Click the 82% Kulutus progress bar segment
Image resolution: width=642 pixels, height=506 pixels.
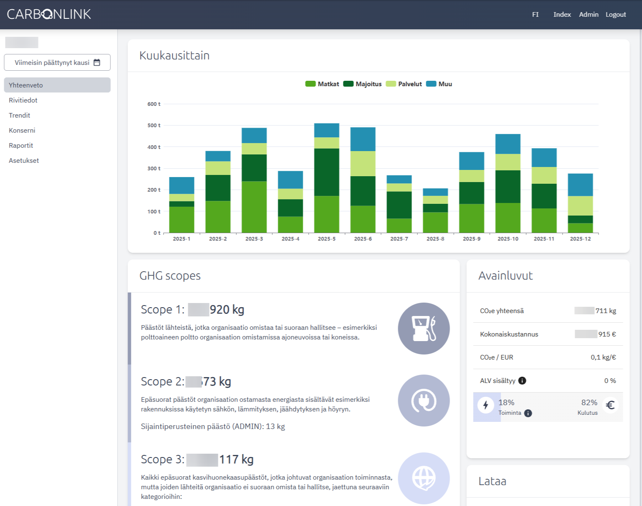point(562,407)
